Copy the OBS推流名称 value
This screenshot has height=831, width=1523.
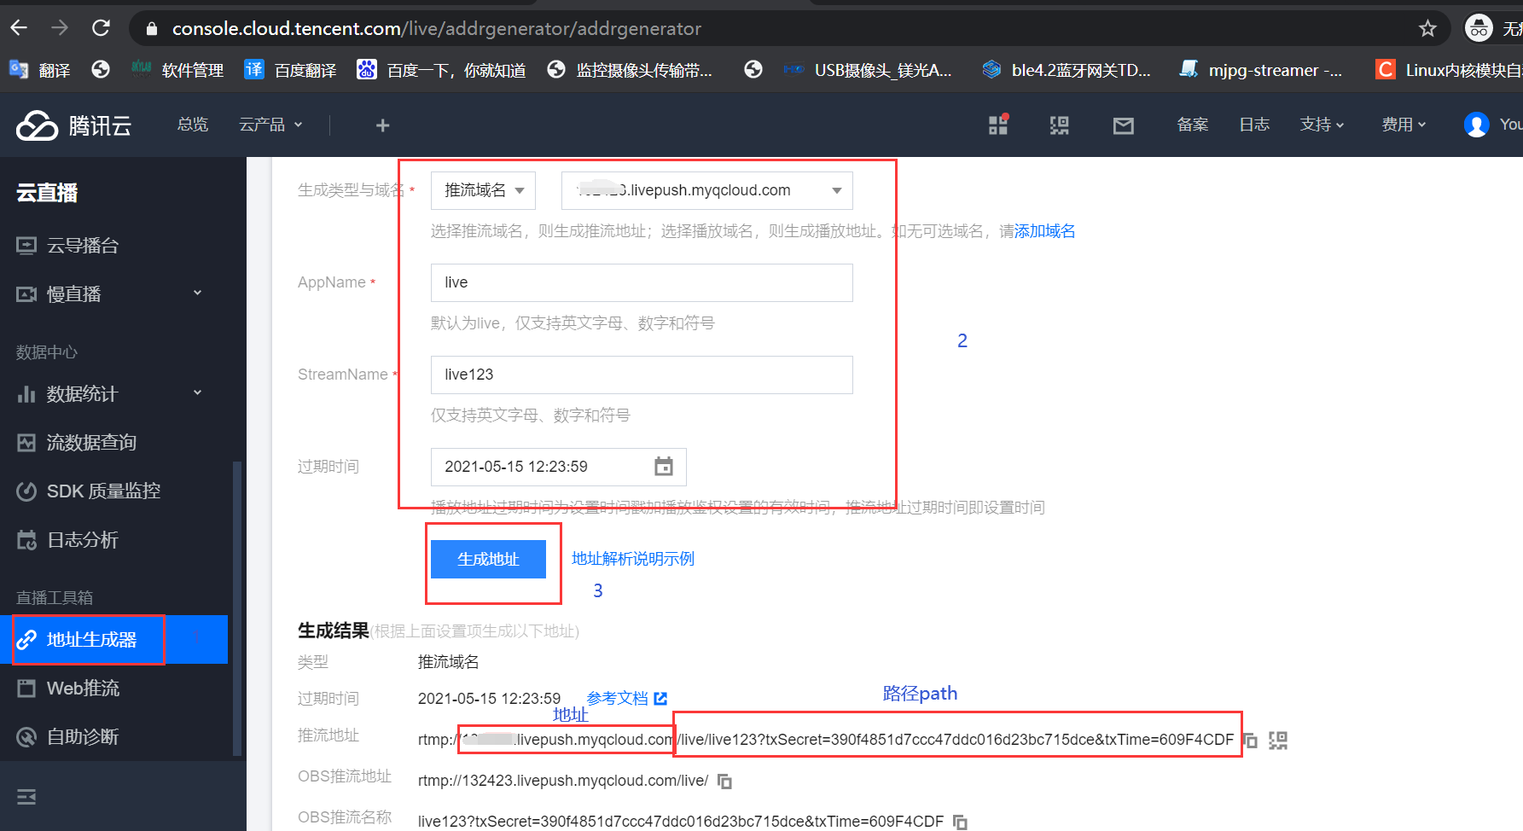pyautogui.click(x=959, y=821)
